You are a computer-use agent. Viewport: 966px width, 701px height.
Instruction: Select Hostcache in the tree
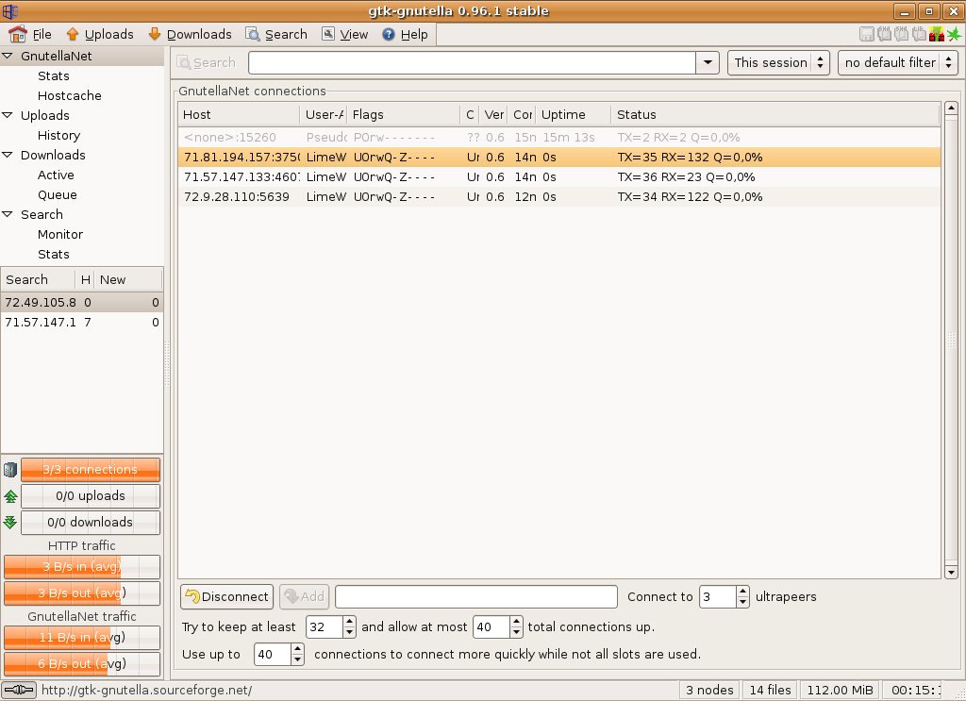pyautogui.click(x=69, y=95)
